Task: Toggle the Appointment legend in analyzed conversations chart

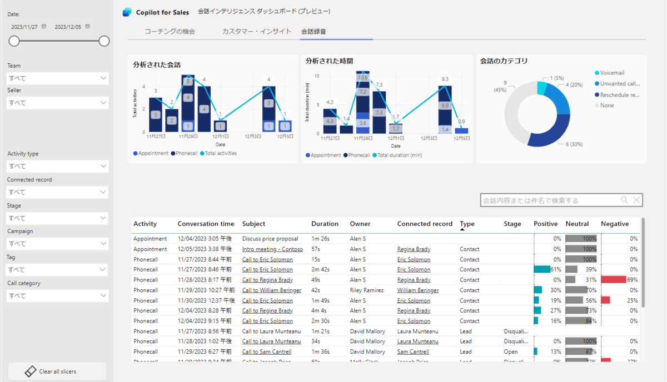Action: (x=151, y=153)
